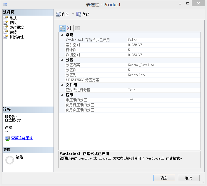Click the 帮助 help icon
The image size is (207, 186).
pyautogui.click(x=79, y=14)
